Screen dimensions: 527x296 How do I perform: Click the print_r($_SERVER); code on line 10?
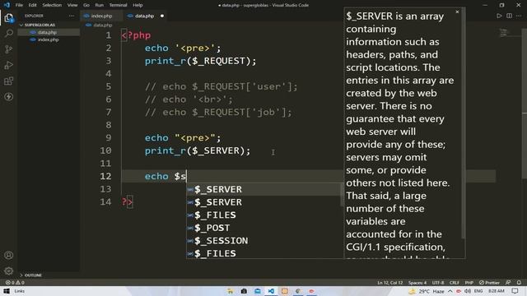click(x=198, y=150)
